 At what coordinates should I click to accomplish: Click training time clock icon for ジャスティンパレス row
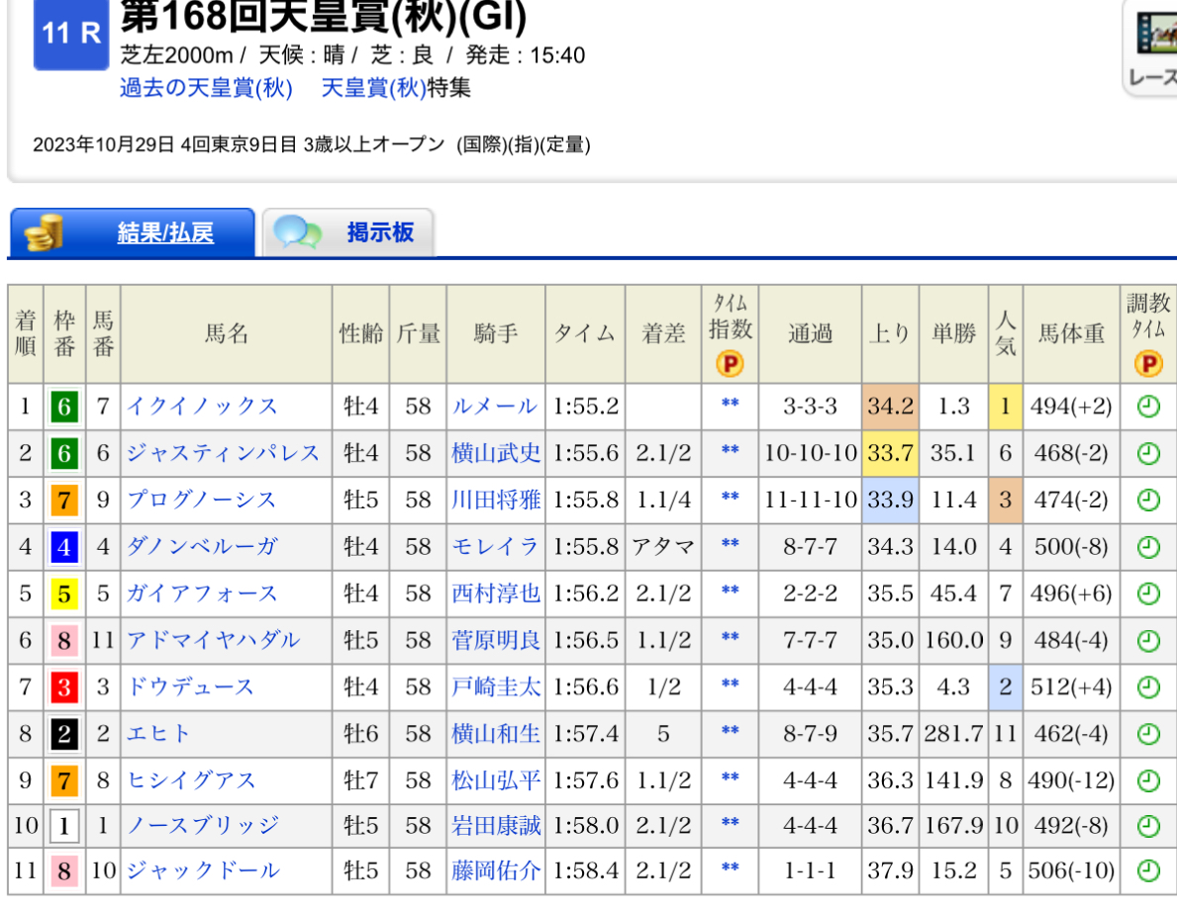click(x=1148, y=453)
